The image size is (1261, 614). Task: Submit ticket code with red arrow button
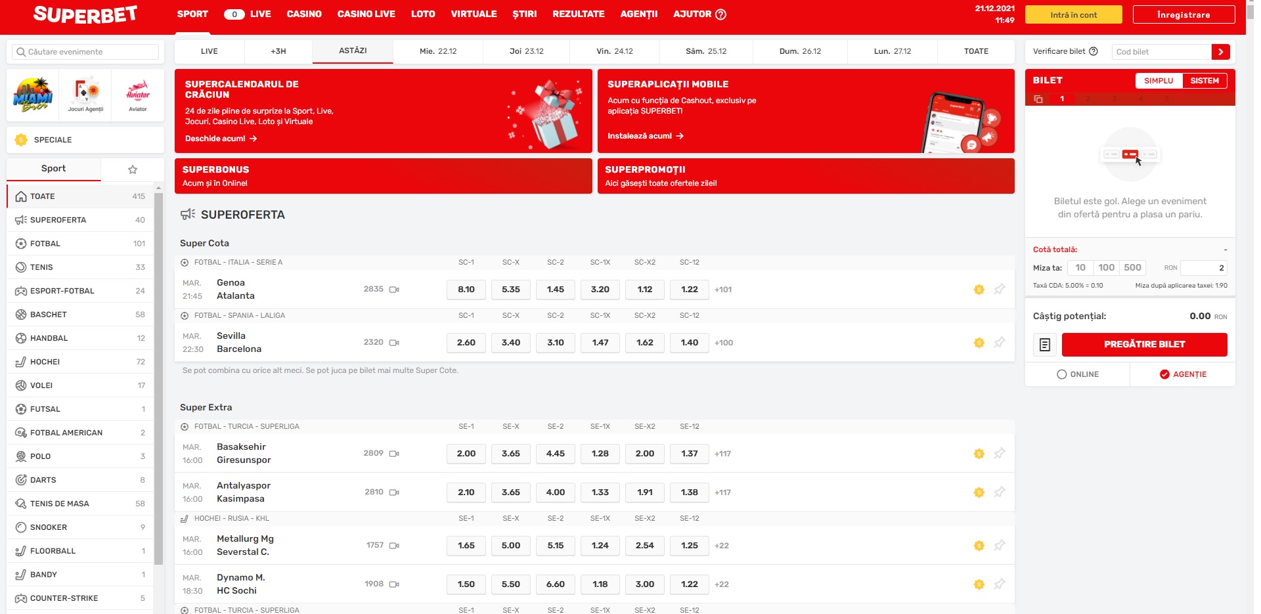coord(1220,52)
